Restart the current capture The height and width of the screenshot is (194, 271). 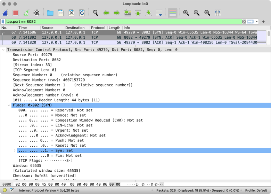[26, 13]
